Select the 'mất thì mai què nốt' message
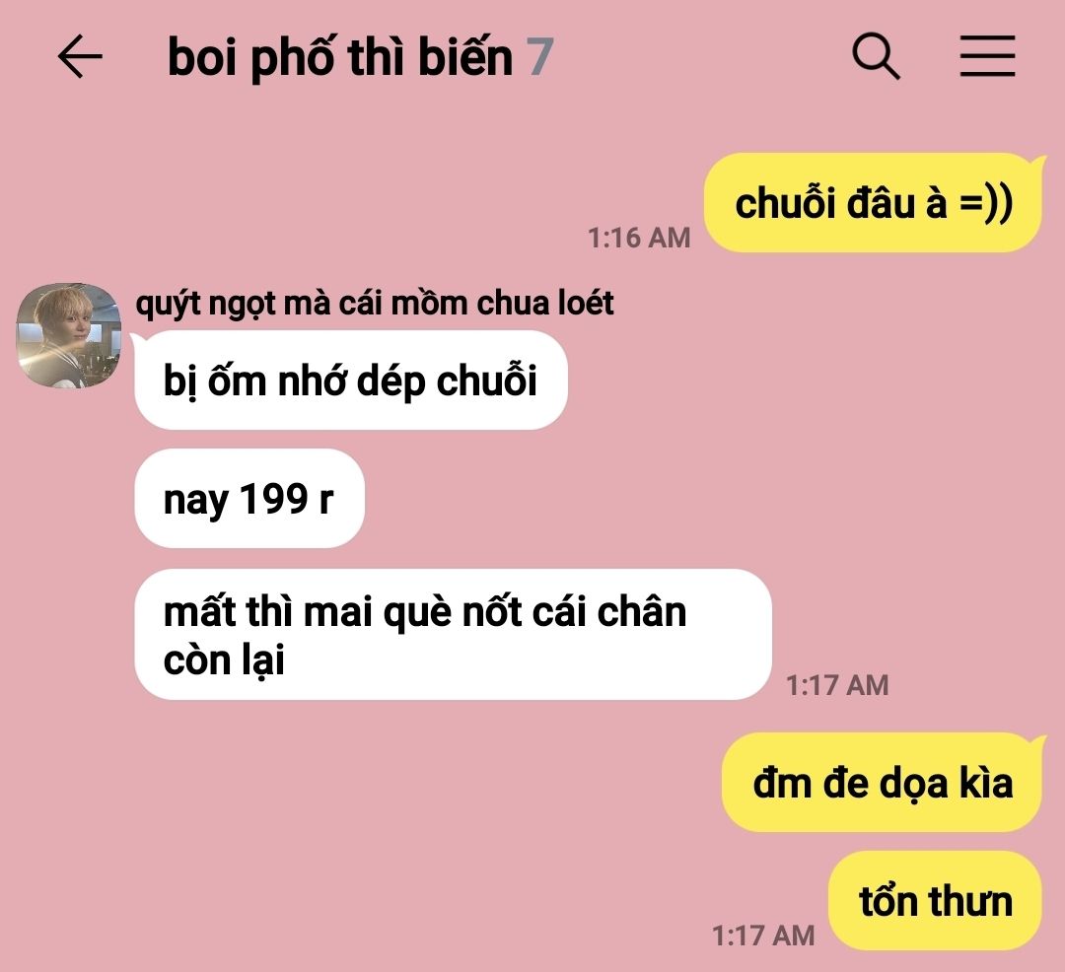 [453, 634]
